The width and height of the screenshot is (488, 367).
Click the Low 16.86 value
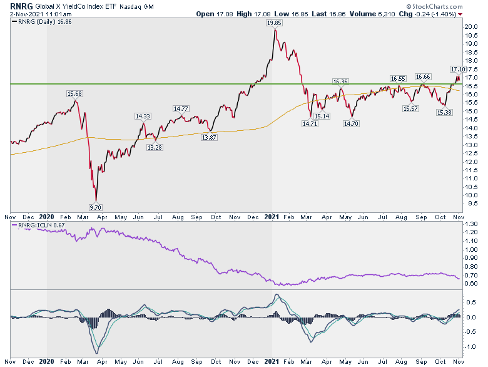pos(291,14)
